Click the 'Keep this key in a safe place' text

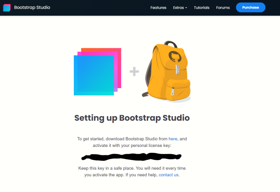(x=106, y=168)
